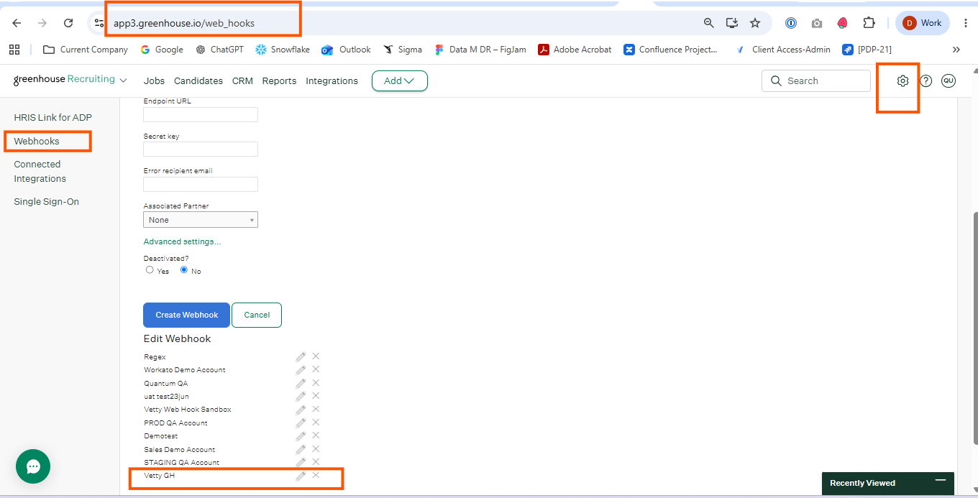Open the Current Company bookmarks folder
Viewport: 978px width, 498px height.
86,50
